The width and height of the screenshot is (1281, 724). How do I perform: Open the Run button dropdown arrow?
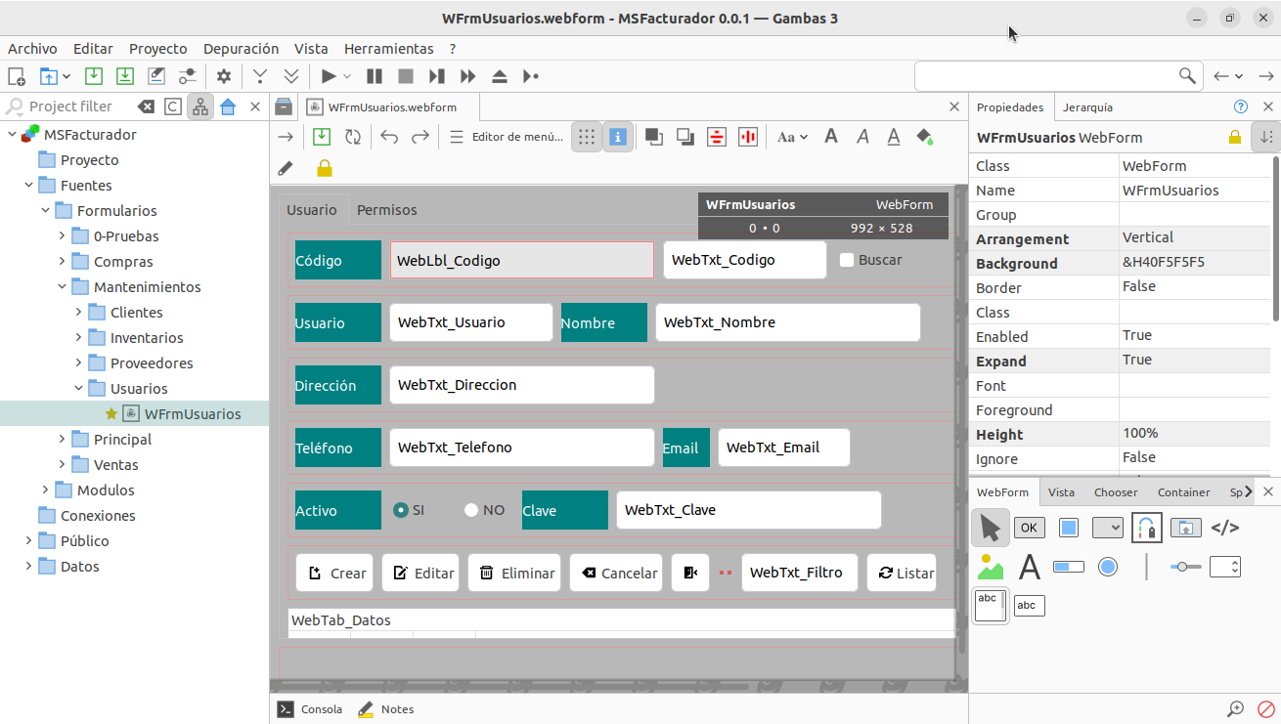coord(347,76)
